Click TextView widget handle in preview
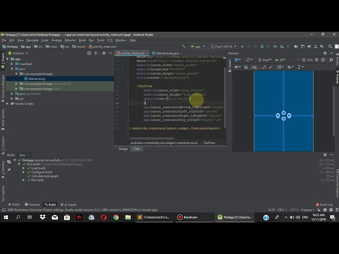This screenshot has height=254, width=339. (x=283, y=115)
